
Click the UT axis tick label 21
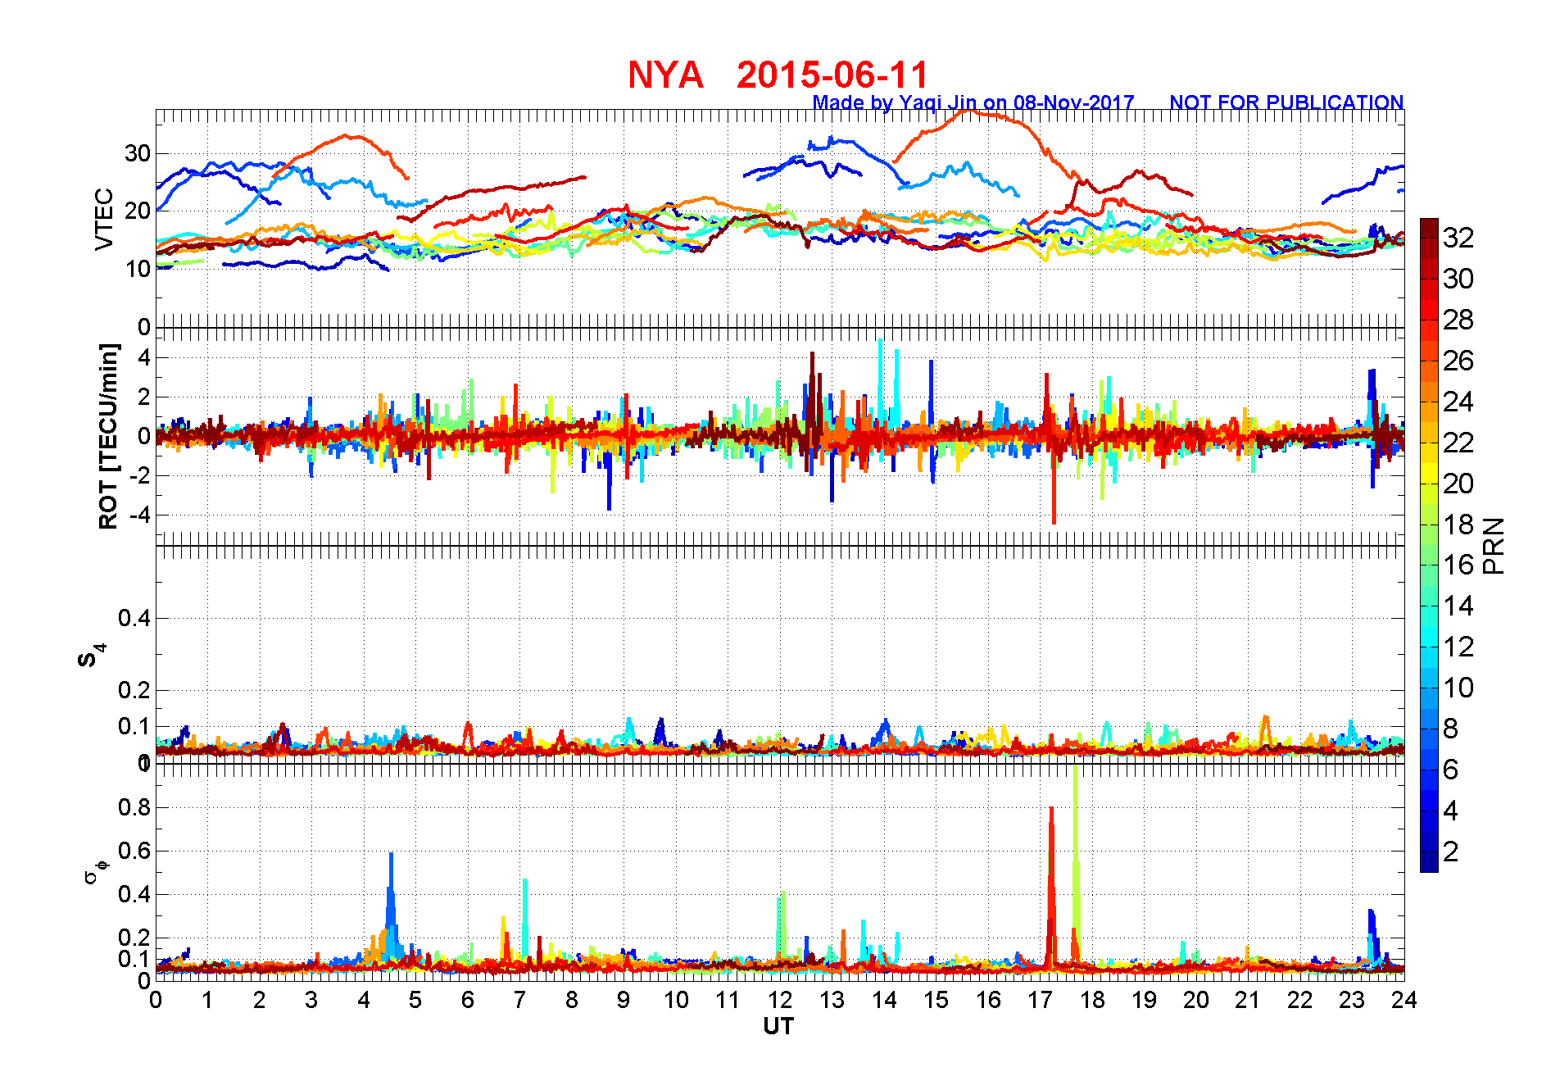click(x=1248, y=1000)
